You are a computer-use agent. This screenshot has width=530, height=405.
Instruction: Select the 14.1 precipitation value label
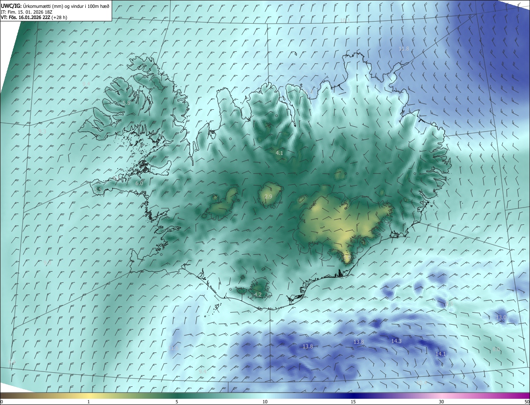coord(440,354)
